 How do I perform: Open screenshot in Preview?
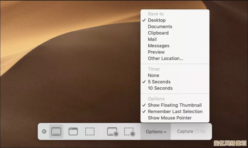(x=156, y=52)
